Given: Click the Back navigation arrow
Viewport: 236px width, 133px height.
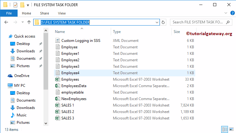Looking at the screenshot, I should point(6,22).
